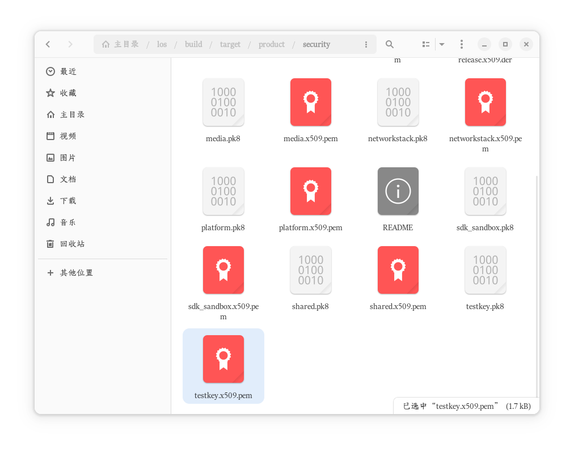Open 音乐 (Music) folder in sidebar
Image resolution: width=574 pixels, height=452 pixels.
click(x=103, y=222)
